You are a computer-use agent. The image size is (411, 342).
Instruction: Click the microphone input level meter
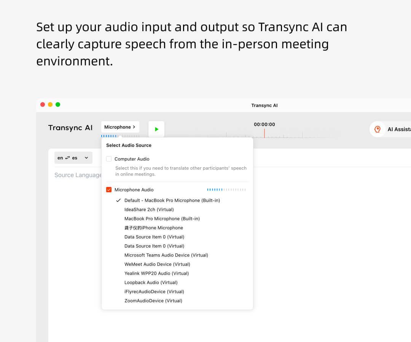[226, 189]
